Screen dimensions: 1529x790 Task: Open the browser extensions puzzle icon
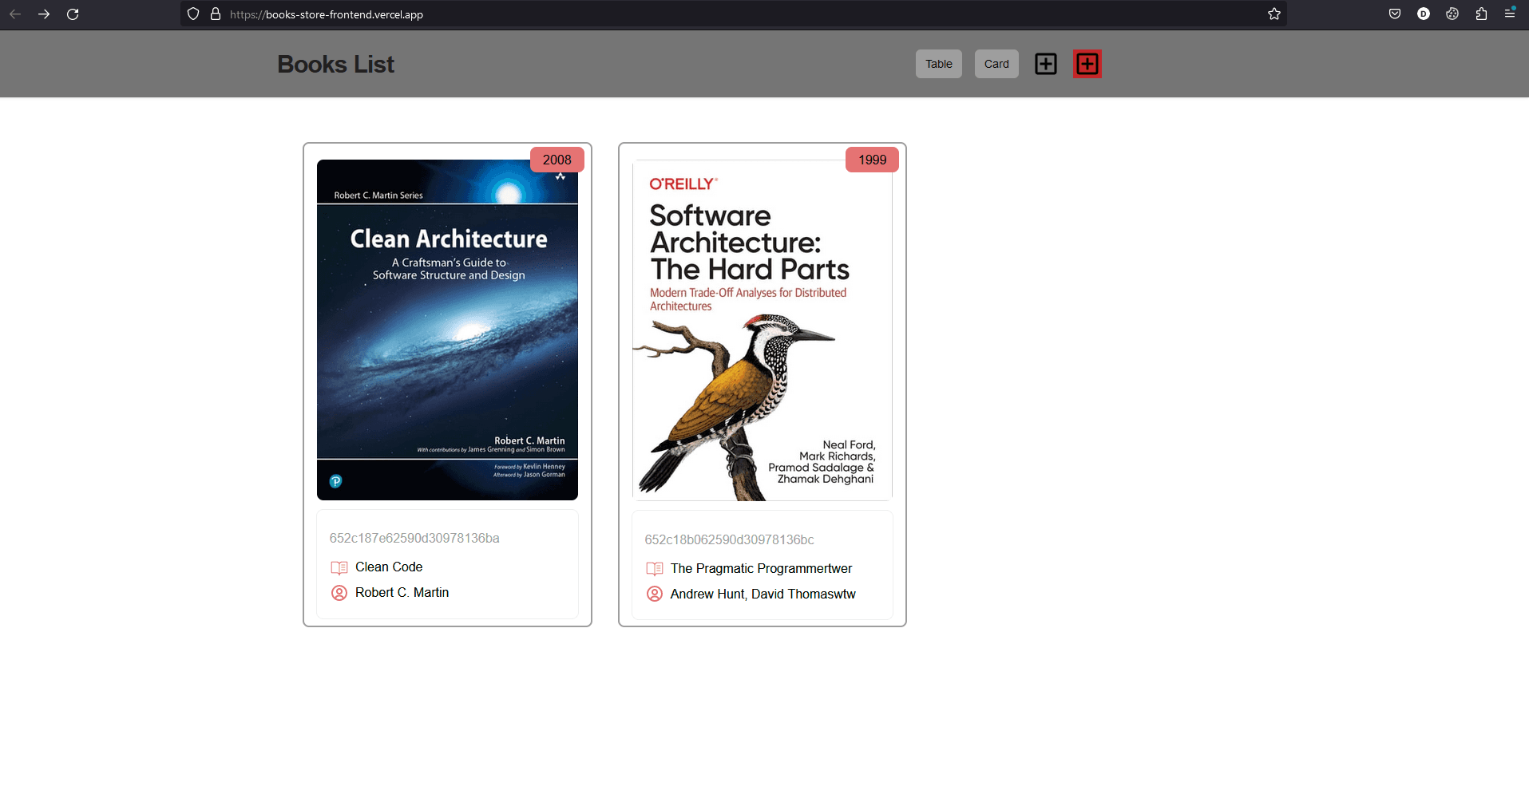pyautogui.click(x=1481, y=14)
